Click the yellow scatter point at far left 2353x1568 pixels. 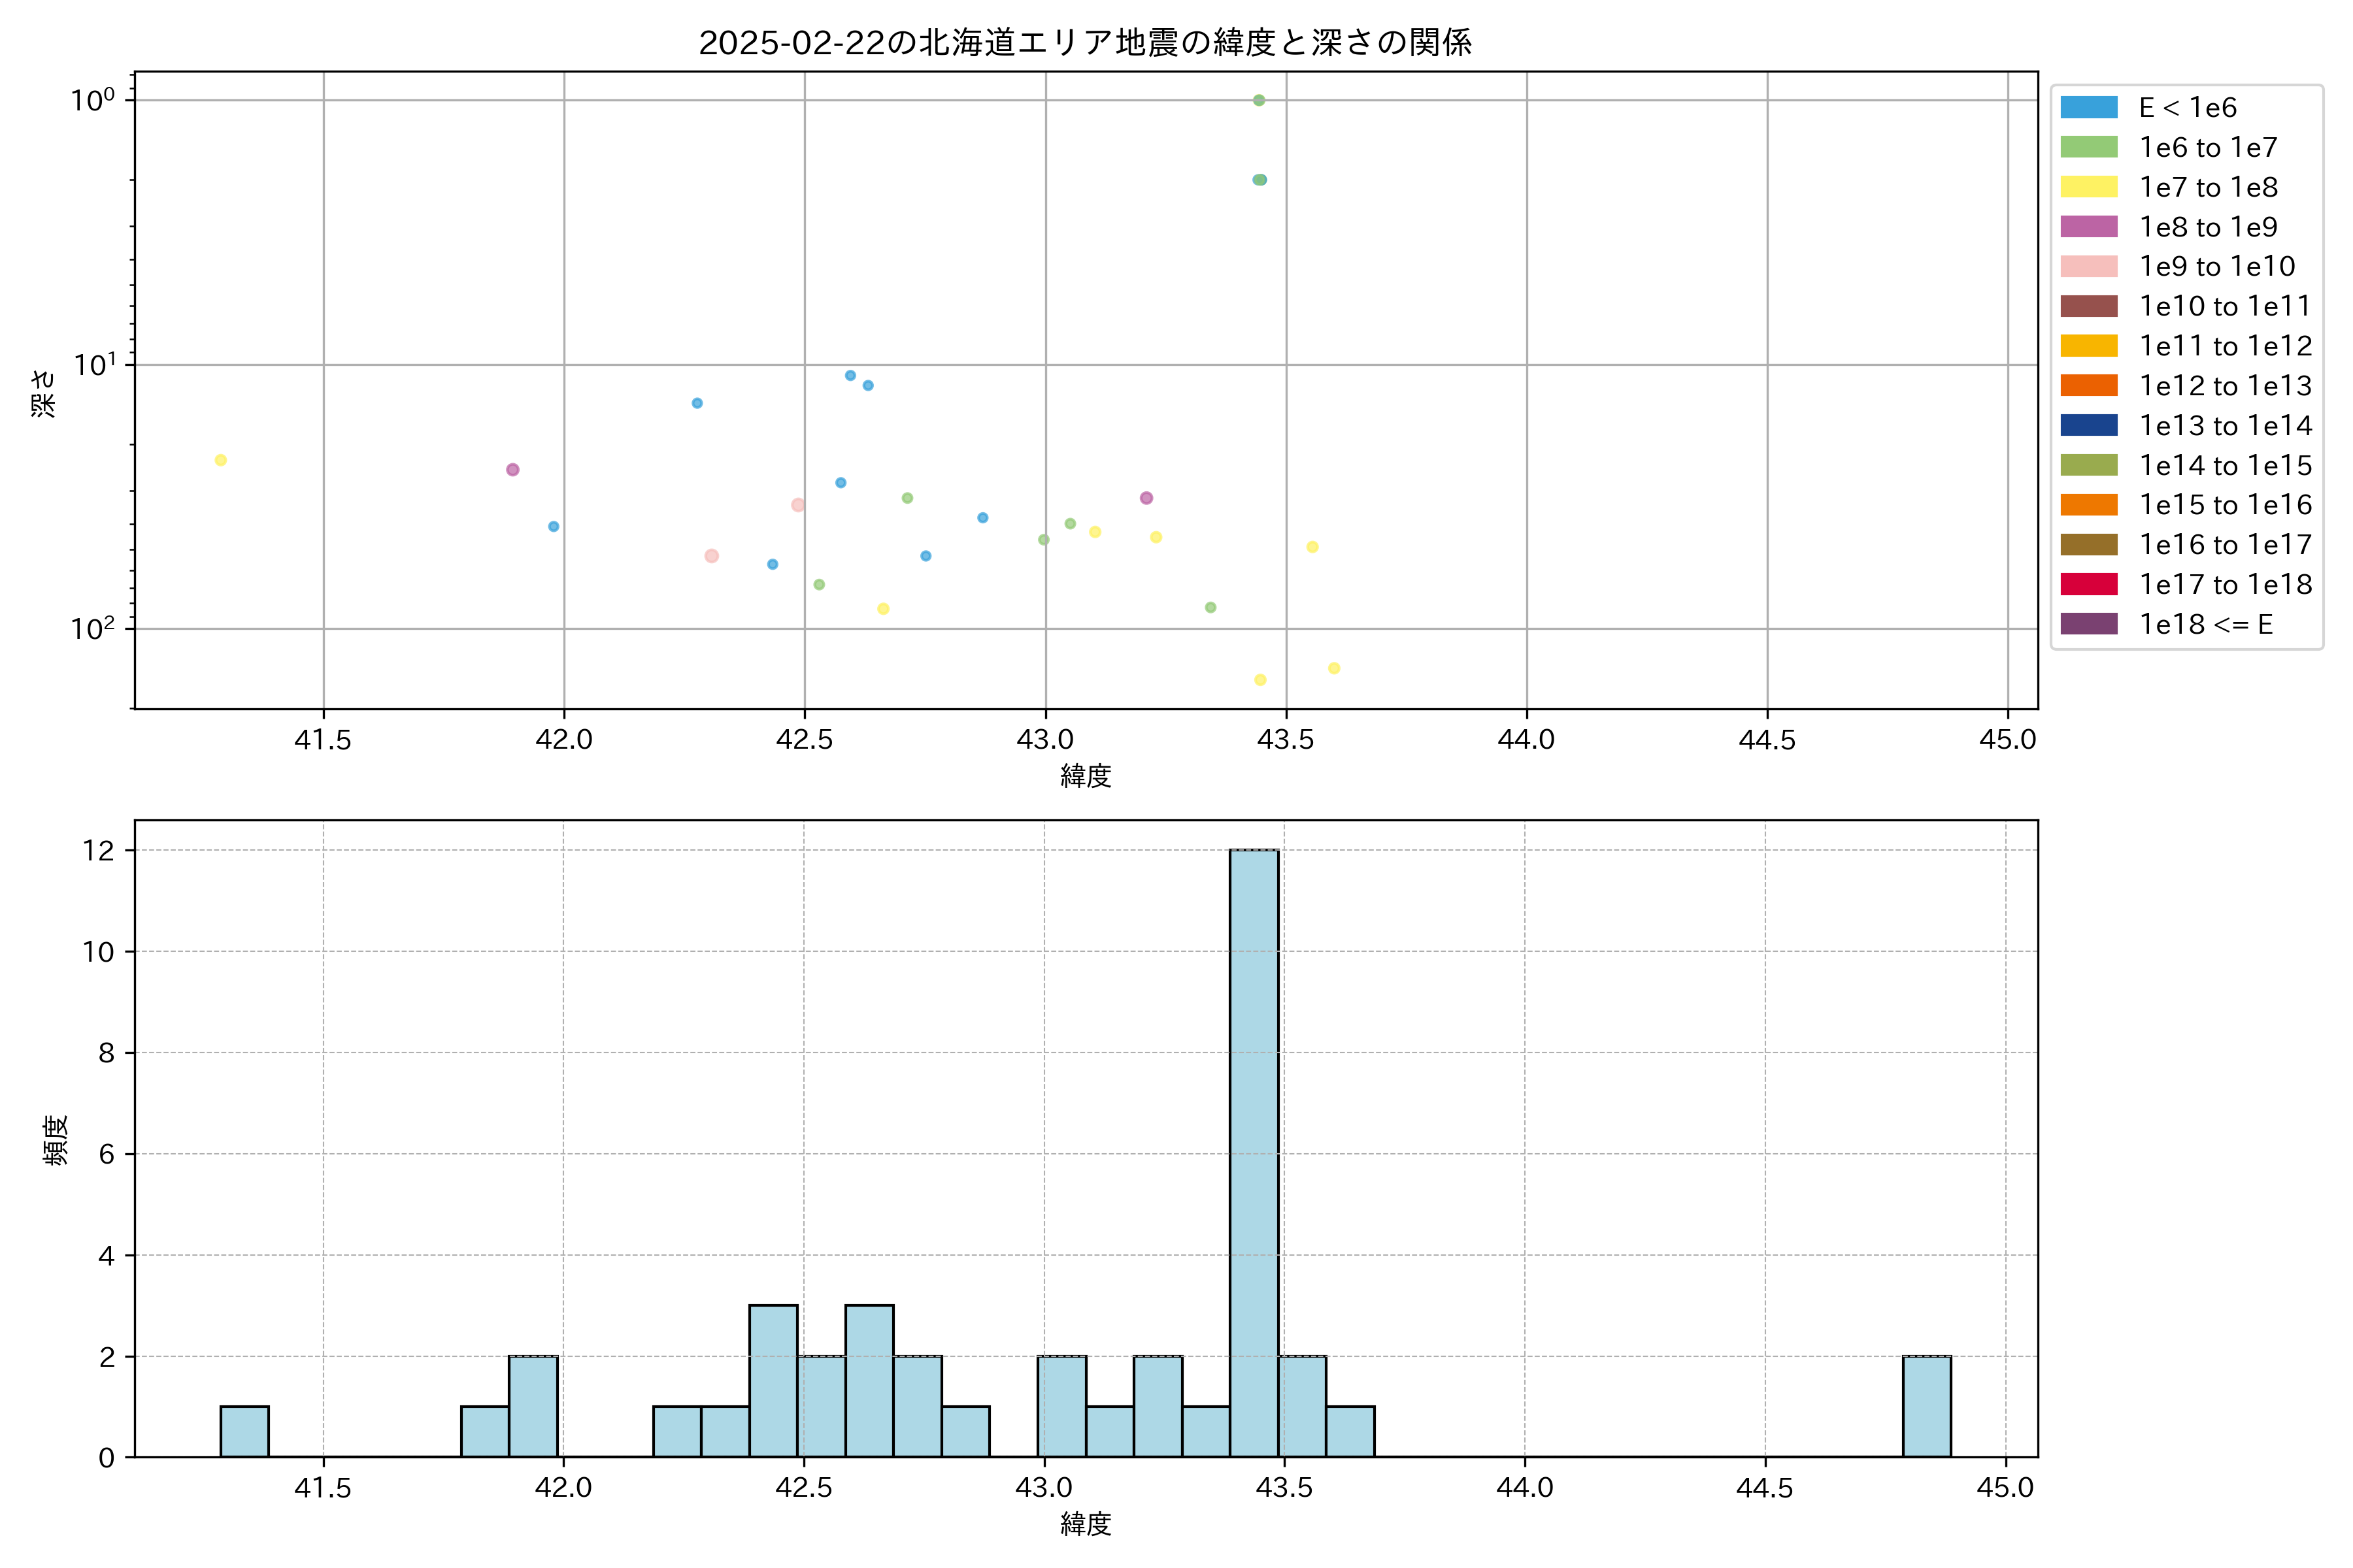[221, 460]
